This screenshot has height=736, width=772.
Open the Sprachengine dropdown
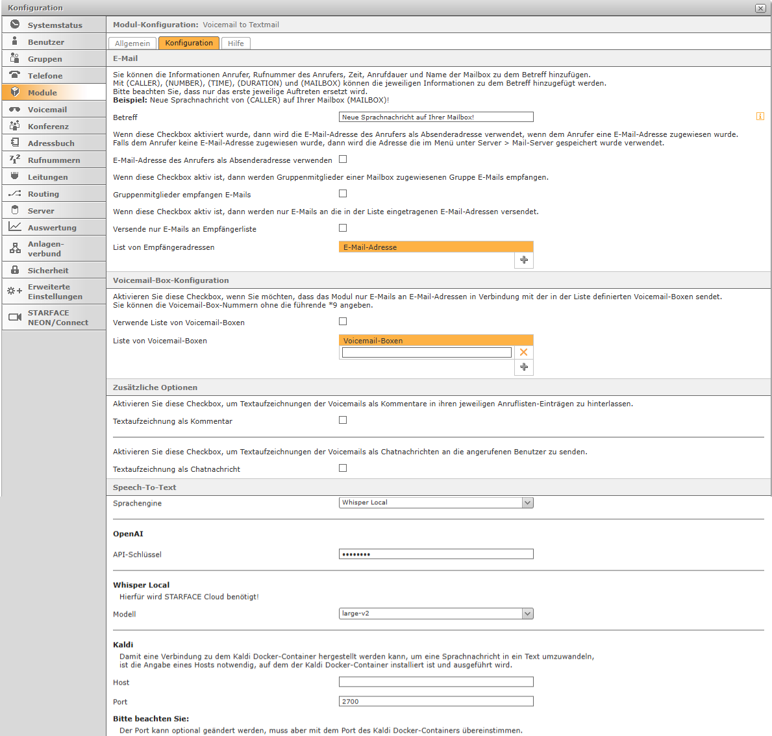527,502
